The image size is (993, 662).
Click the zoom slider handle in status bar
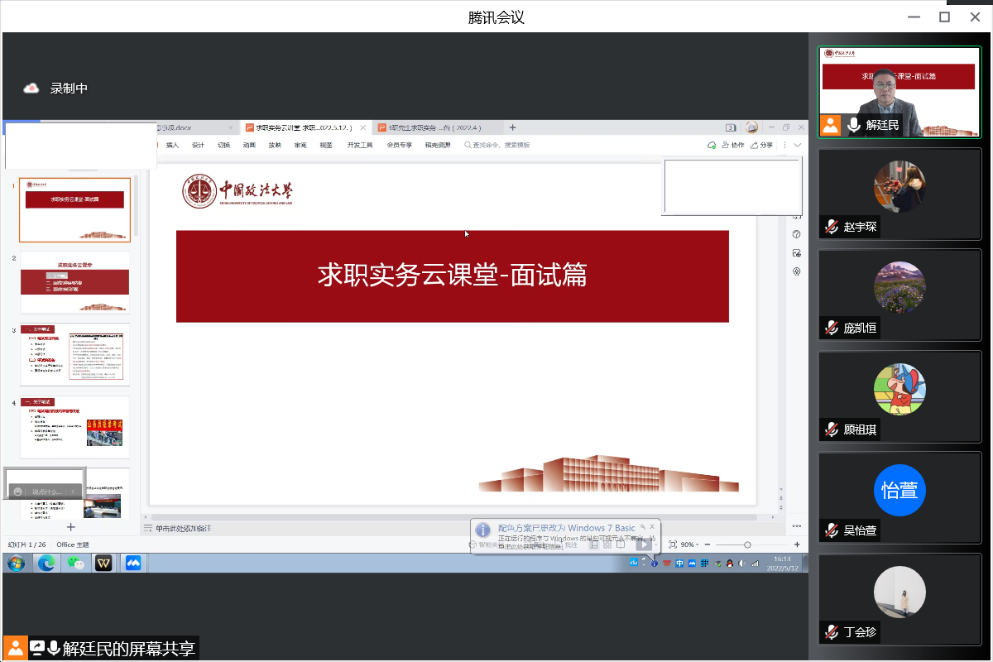click(747, 544)
